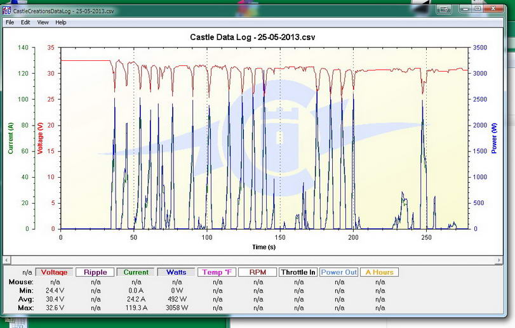Toggle the Voltage series button

(x=54, y=272)
